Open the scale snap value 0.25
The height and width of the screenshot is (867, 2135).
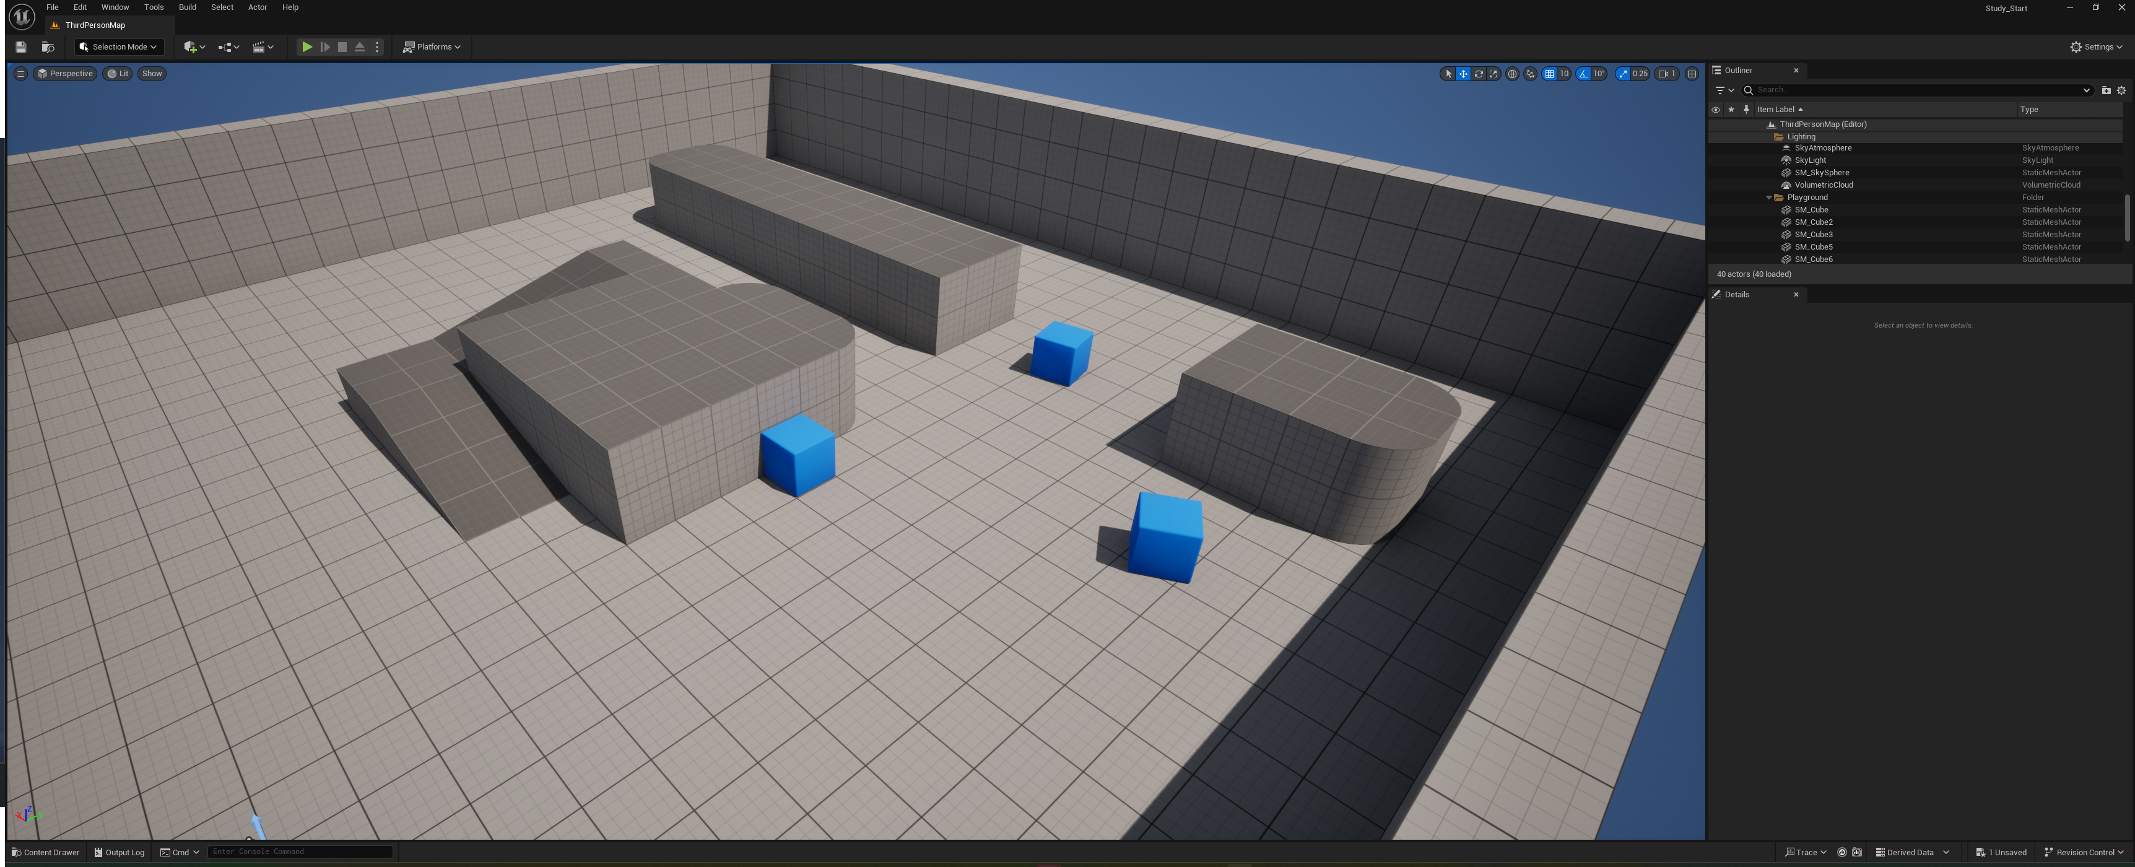1640,74
